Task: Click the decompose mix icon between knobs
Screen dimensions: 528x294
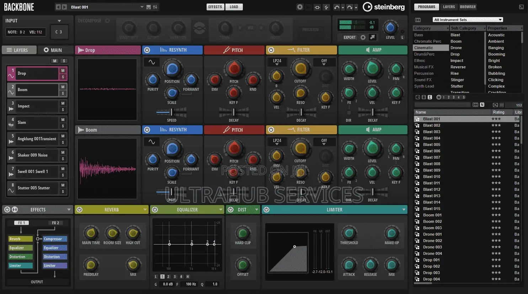Action: pos(199,28)
